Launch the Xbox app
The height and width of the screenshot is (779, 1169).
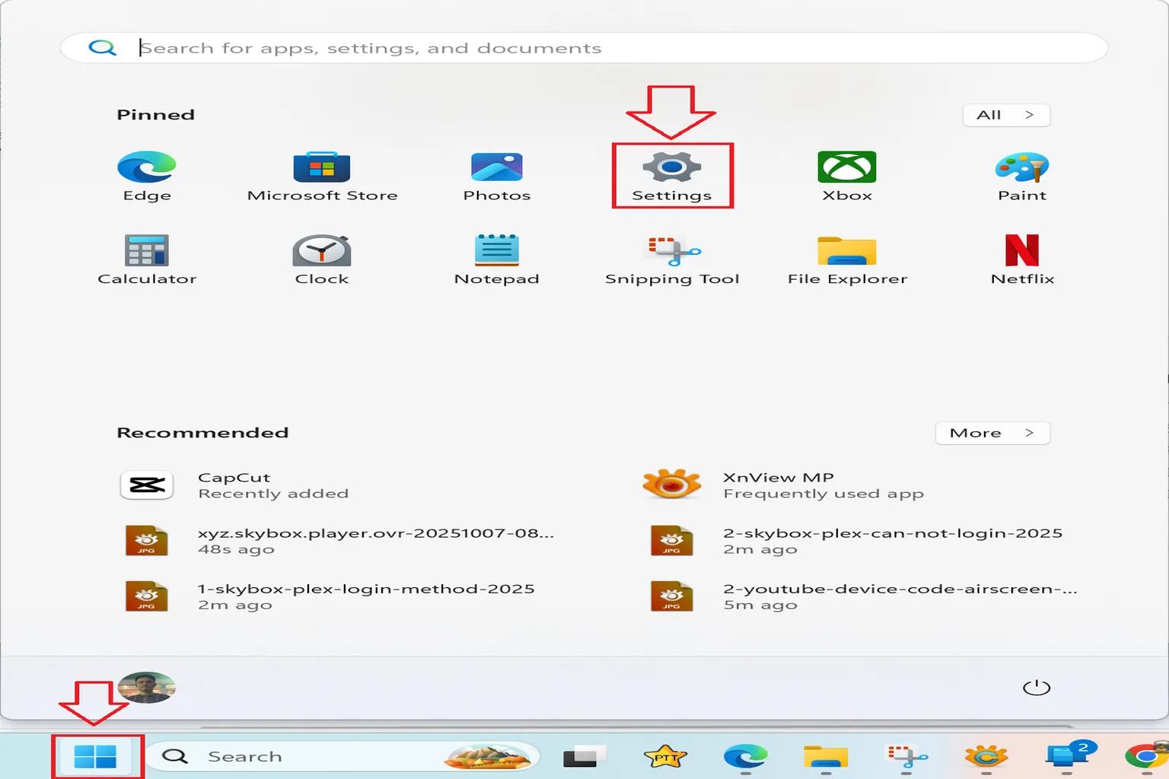[847, 176]
